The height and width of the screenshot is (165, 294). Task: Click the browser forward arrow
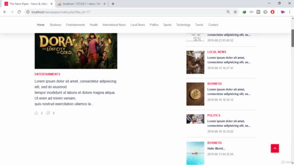(x=12, y=12)
